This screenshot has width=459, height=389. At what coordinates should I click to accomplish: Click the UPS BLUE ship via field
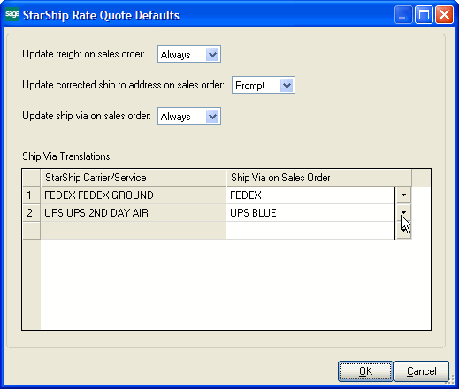(310, 213)
